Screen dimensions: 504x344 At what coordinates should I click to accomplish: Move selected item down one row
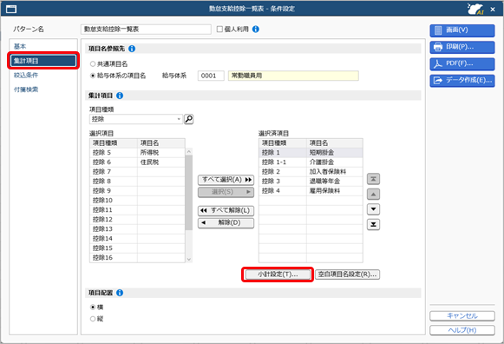tap(373, 209)
